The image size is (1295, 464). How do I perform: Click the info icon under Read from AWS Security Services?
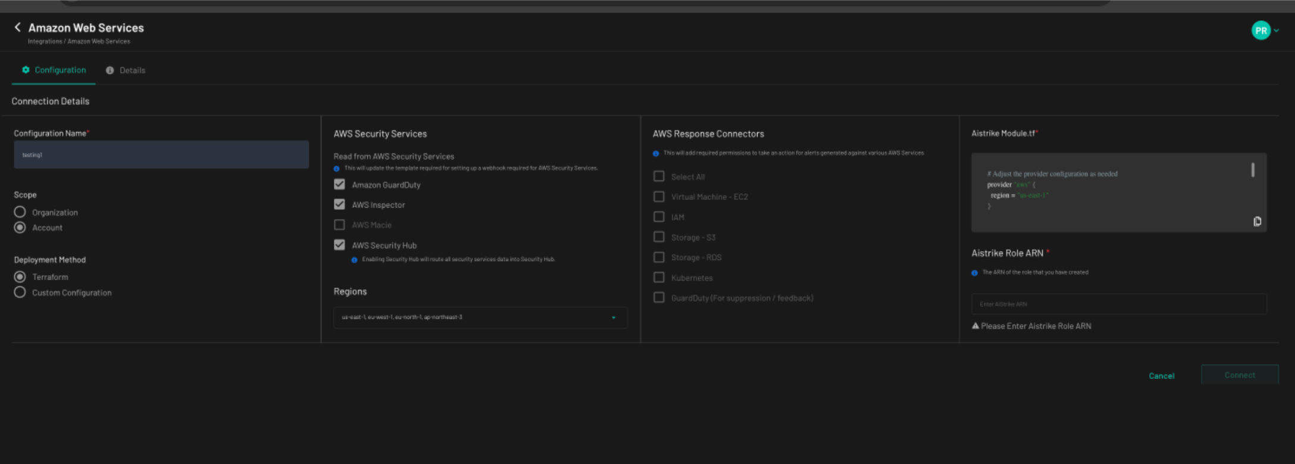point(337,168)
